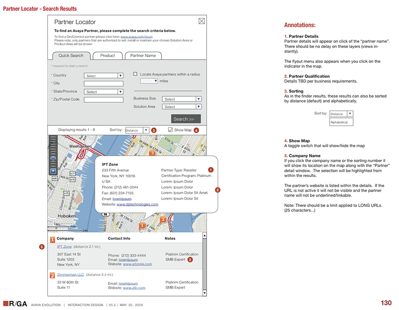Switch to the Quick Search tab
This screenshot has width=399, height=310.
71,55
